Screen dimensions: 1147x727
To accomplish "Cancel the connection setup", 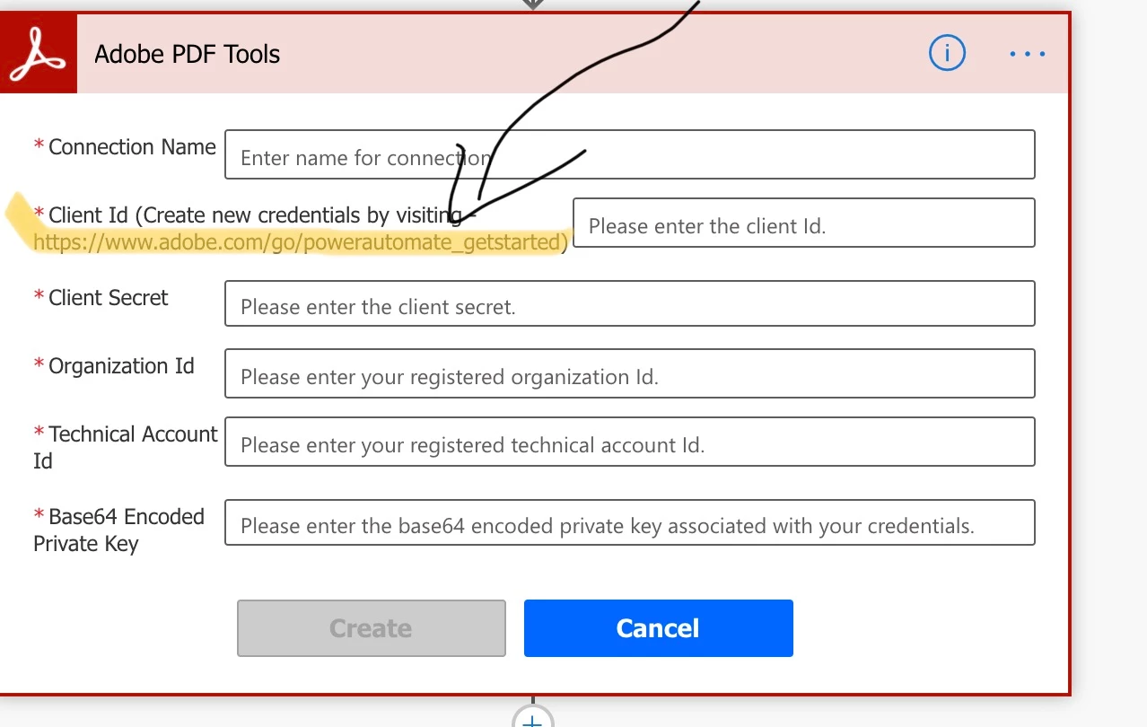I will point(659,628).
